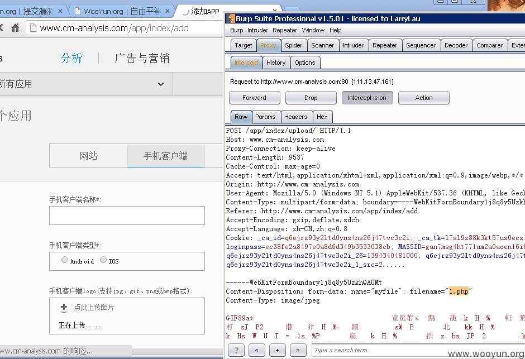
Task: Click the Content-Type: image/jpeg line
Action: coord(273,300)
